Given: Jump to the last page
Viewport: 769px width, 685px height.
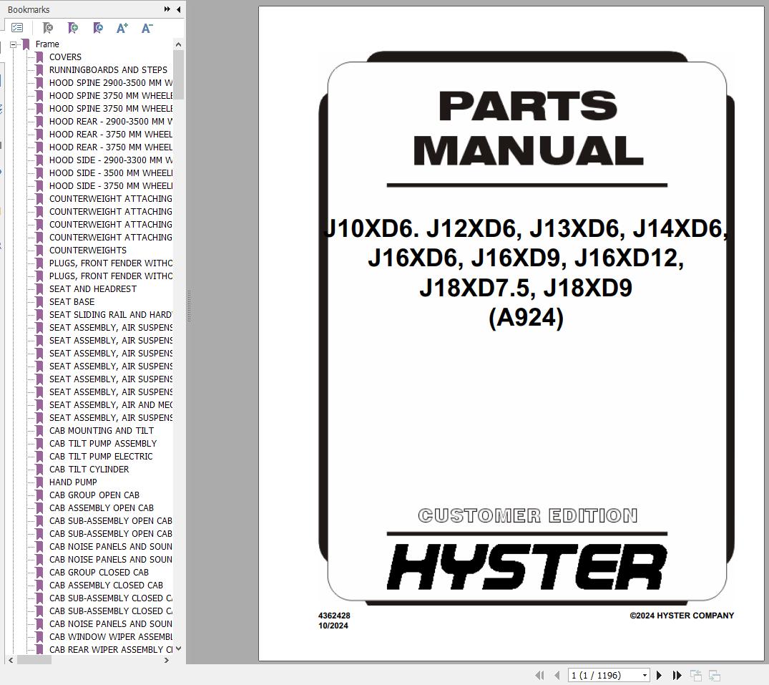Looking at the screenshot, I should pyautogui.click(x=677, y=675).
